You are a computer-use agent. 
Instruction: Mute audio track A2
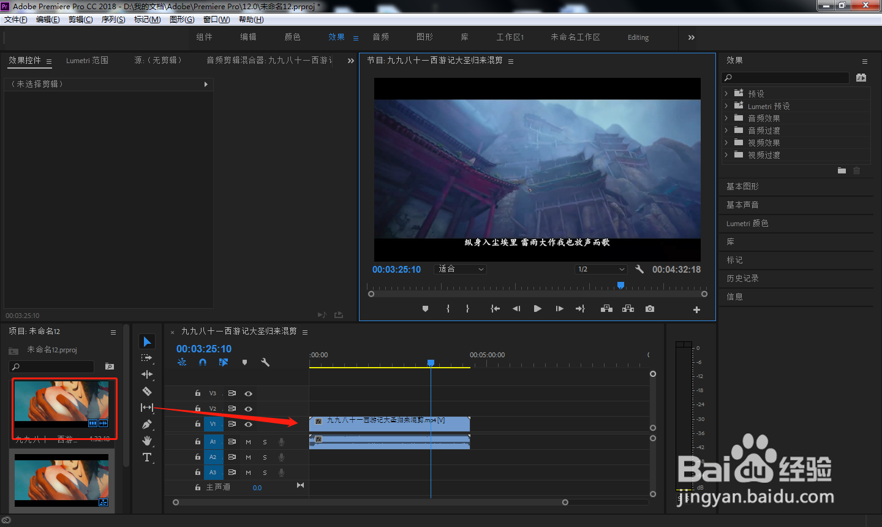tap(248, 457)
